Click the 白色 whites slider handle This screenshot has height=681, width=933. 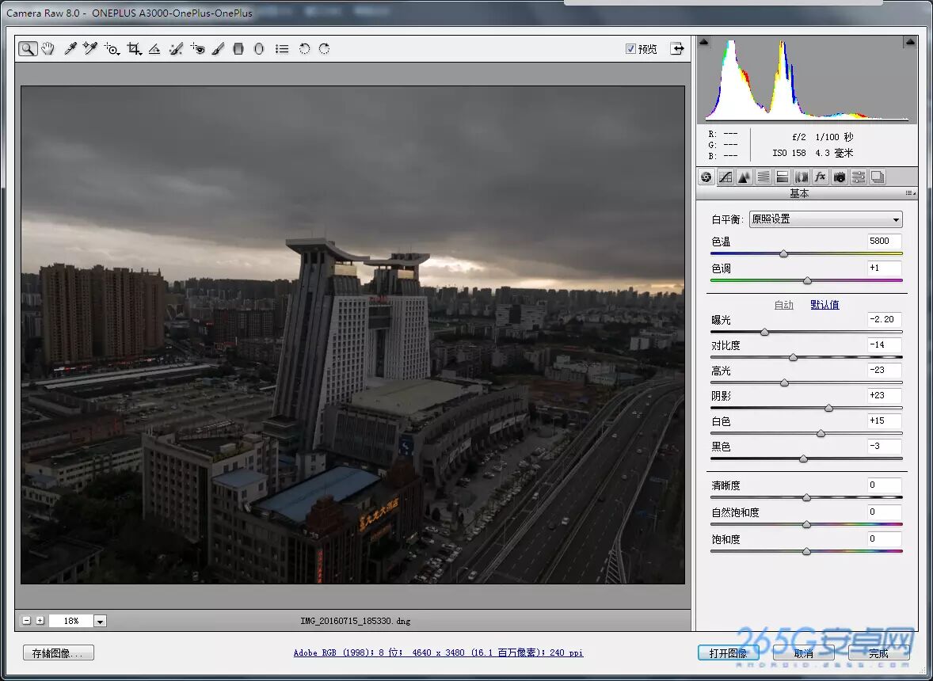pos(821,434)
